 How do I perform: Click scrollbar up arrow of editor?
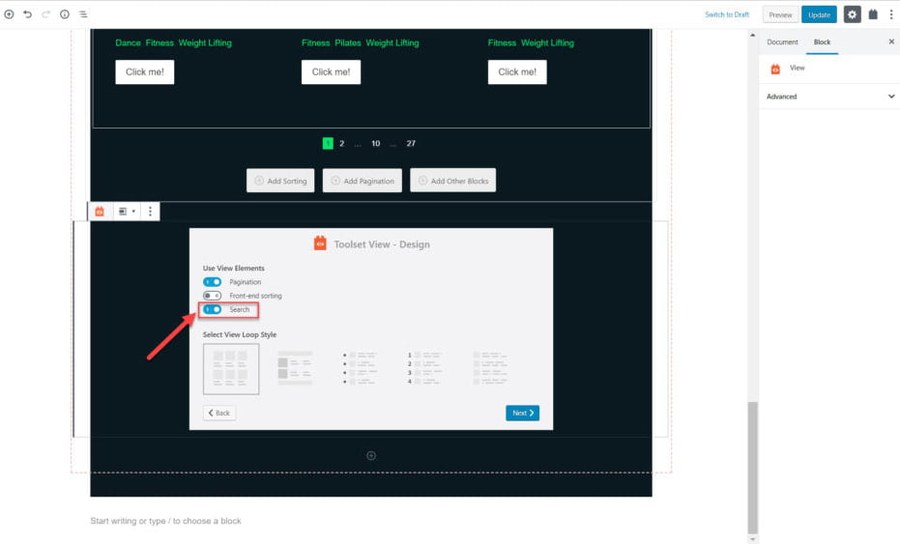tap(752, 35)
